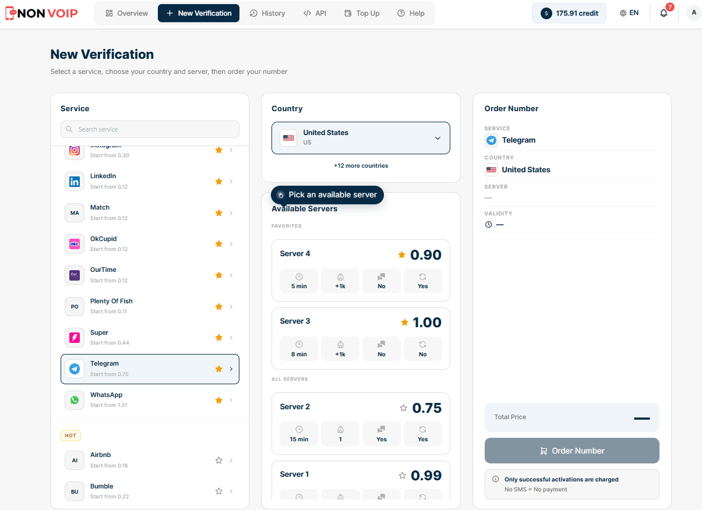Click the 175.91 credit balance button
Image resolution: width=702 pixels, height=510 pixels.
569,13
